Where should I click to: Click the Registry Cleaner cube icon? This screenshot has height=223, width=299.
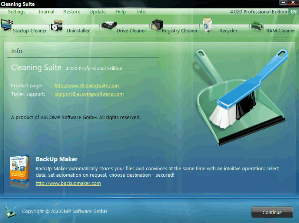[157, 25]
